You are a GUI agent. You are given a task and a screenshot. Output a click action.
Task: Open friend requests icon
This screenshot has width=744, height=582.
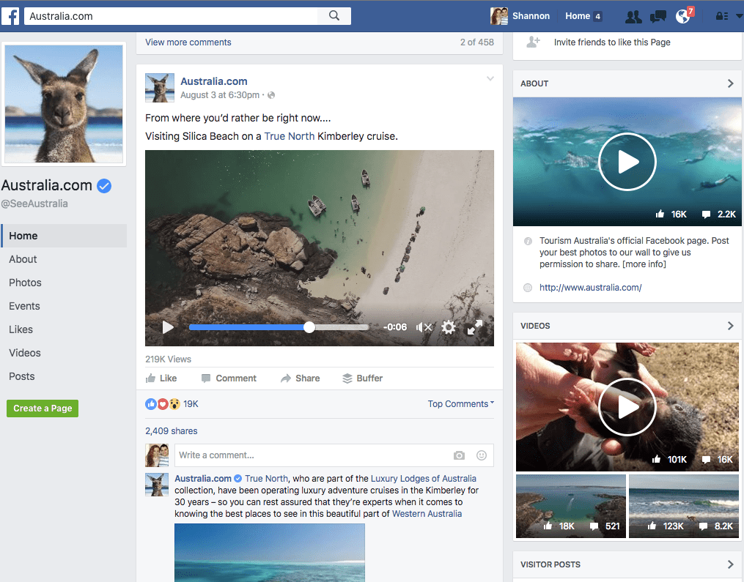point(633,16)
